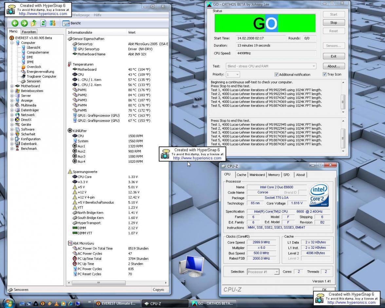Click the Software icon in tree
385x308 pixels.
pos(17,129)
